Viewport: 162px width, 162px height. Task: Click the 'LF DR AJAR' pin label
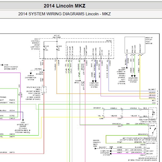[x=80, y=51]
